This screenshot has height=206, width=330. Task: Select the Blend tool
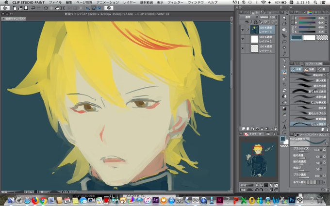[x=284, y=96]
